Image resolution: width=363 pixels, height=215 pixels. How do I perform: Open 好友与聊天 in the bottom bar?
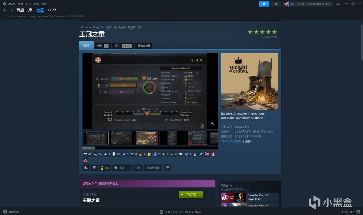(x=348, y=212)
